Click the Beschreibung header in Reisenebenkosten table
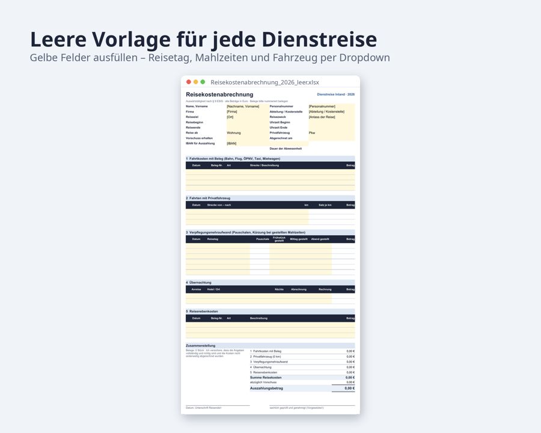The height and width of the screenshot is (433, 541). 258,318
